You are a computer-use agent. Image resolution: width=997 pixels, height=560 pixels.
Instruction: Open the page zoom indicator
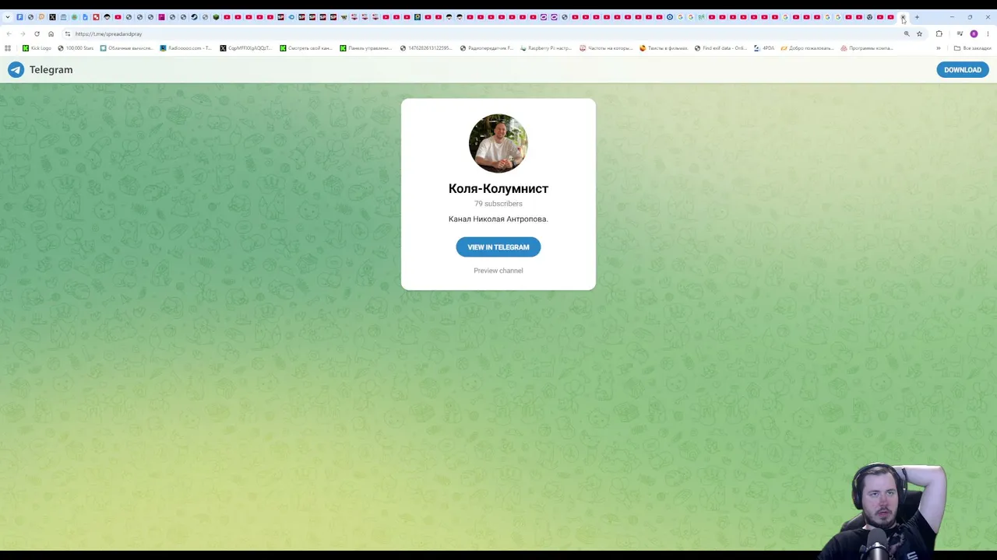(907, 34)
